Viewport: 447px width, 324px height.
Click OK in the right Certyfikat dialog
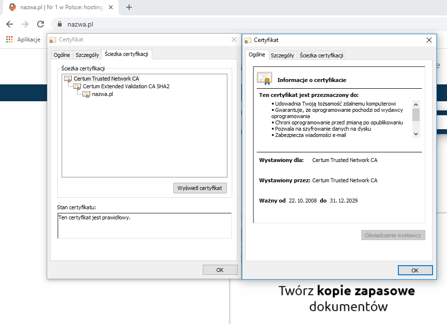pos(415,270)
